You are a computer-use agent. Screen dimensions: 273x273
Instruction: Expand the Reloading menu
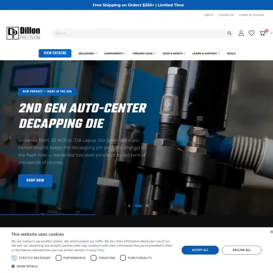[87, 53]
